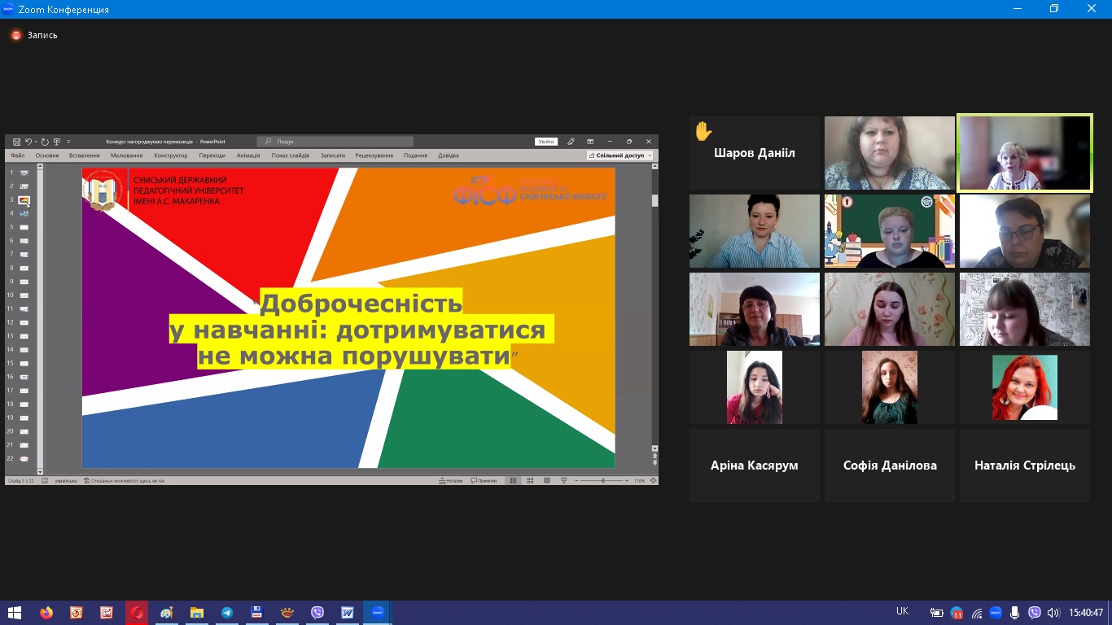Screen dimensions: 1112x625
Task: Click the zoom slider in PowerPoint status bar
Action: click(603, 481)
